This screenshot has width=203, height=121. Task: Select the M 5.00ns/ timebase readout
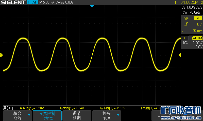coord(47,2)
